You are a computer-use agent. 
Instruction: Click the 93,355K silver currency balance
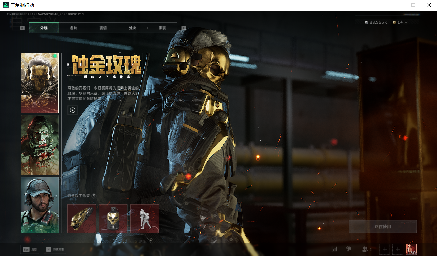point(378,22)
